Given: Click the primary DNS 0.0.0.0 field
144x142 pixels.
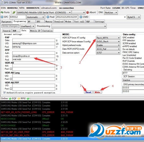Looking at the screenshot, I should coord(133,88).
